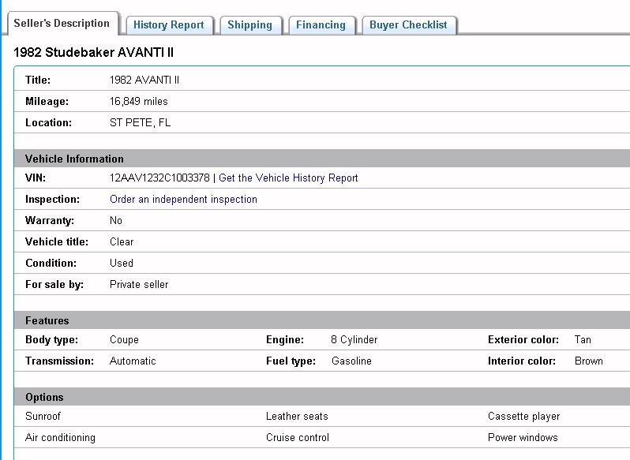Screen dimensions: 630x460
Task: Click the 16,849 miles mileage value
Action: 139,102
